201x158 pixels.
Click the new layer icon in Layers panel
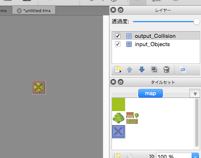(x=118, y=70)
